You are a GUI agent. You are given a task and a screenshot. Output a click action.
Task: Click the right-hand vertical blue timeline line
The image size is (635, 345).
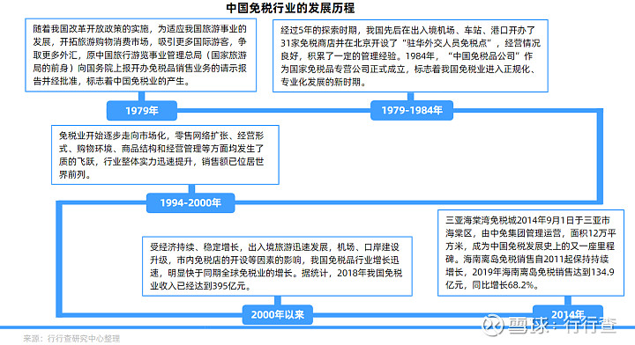pos(600,156)
